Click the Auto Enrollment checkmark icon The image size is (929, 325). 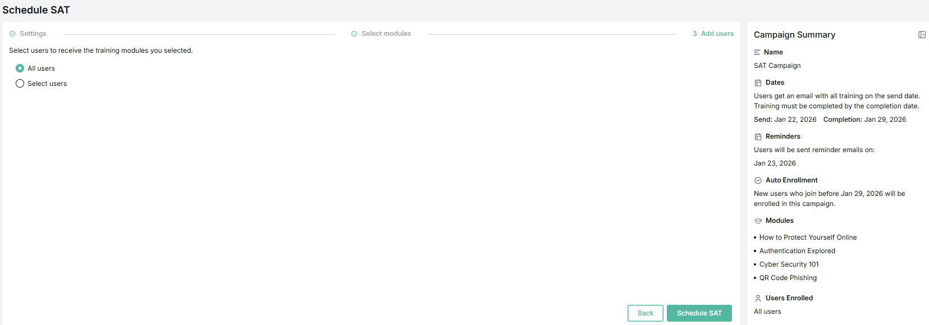pos(758,180)
